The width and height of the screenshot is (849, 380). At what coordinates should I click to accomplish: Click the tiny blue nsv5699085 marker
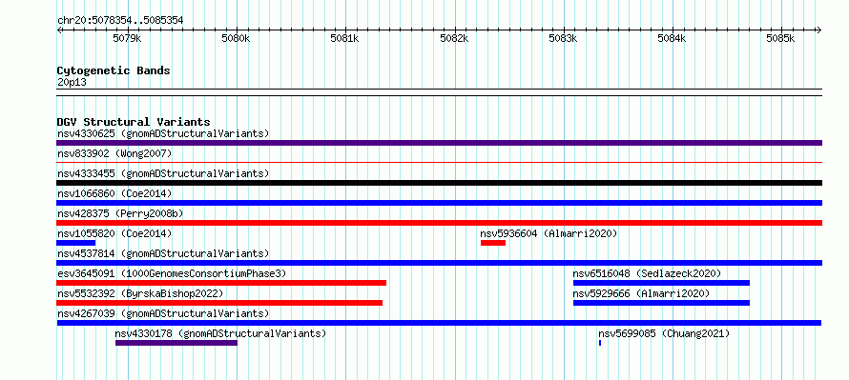(x=600, y=343)
